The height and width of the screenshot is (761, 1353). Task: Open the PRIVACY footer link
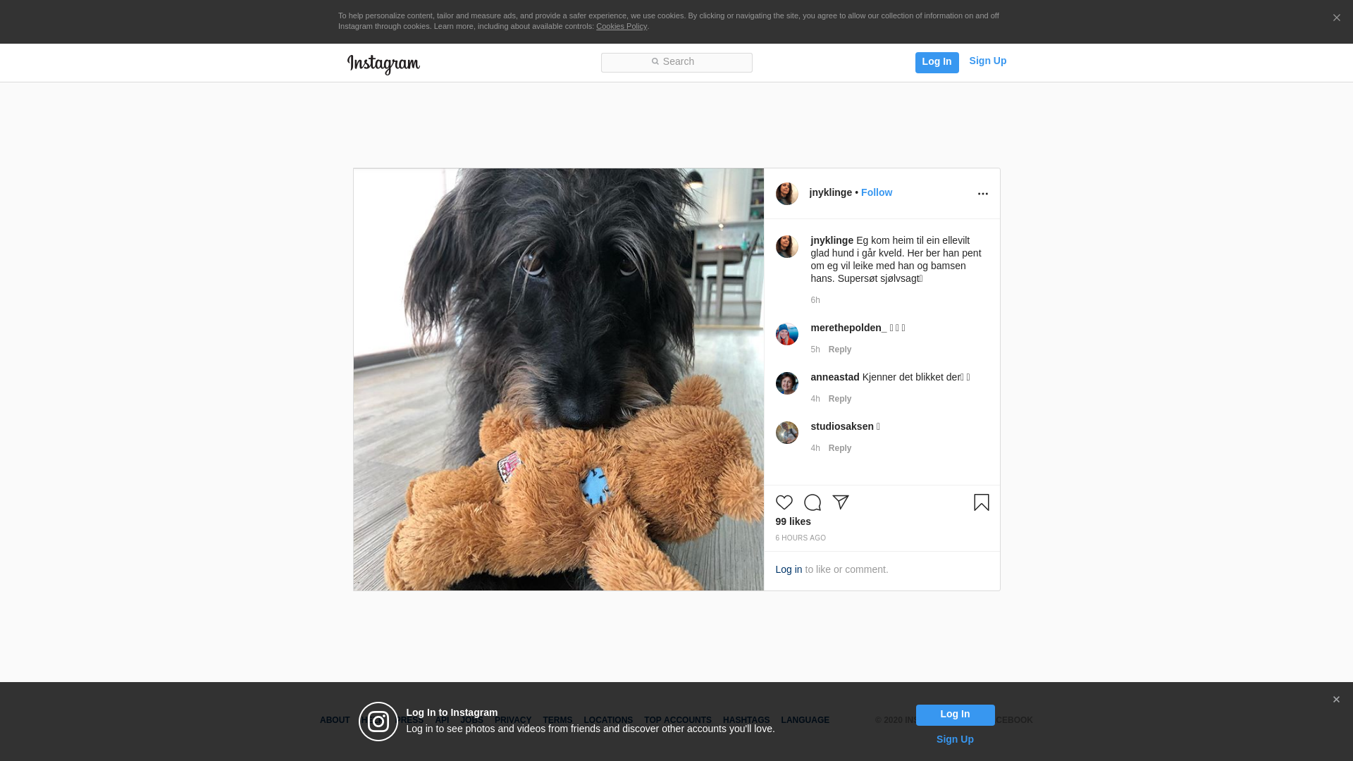[512, 720]
